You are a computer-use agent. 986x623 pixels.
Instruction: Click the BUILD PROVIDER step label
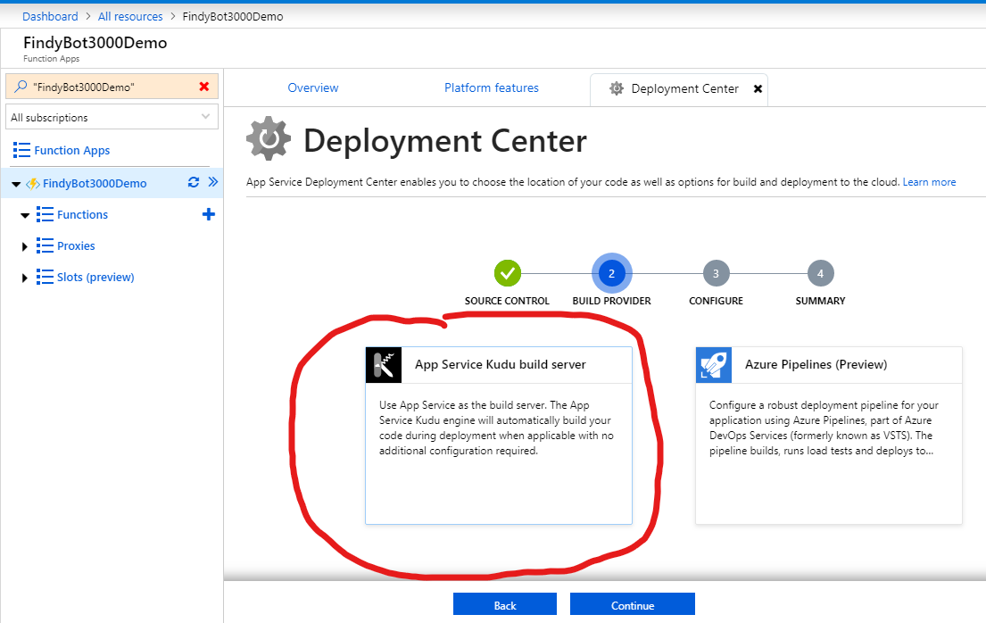tap(611, 301)
